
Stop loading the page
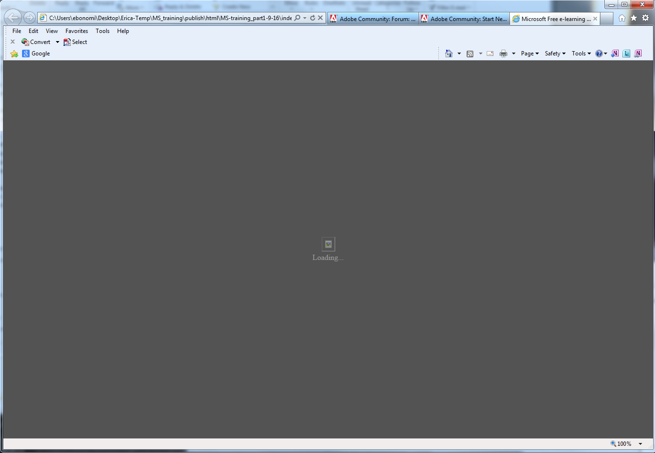321,17
